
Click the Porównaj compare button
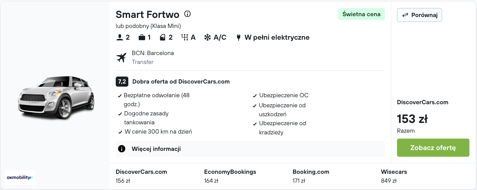point(419,15)
